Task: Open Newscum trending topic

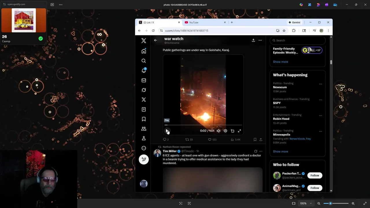Action: coord(280,87)
